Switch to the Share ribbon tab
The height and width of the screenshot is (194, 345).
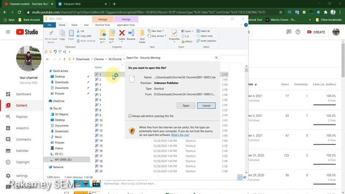click(x=74, y=25)
